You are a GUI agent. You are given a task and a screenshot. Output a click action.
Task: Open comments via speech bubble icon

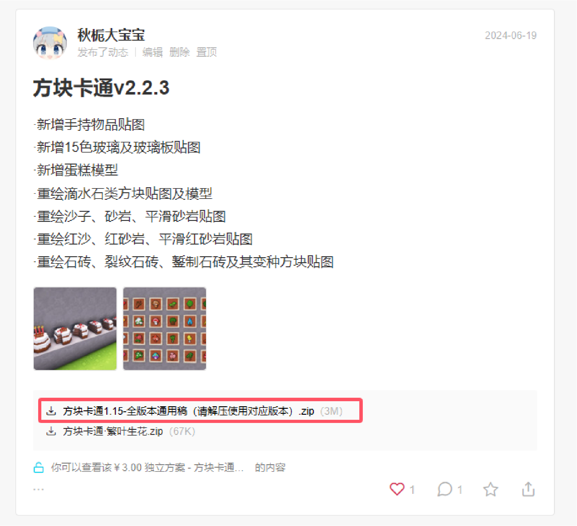pyautogui.click(x=445, y=489)
